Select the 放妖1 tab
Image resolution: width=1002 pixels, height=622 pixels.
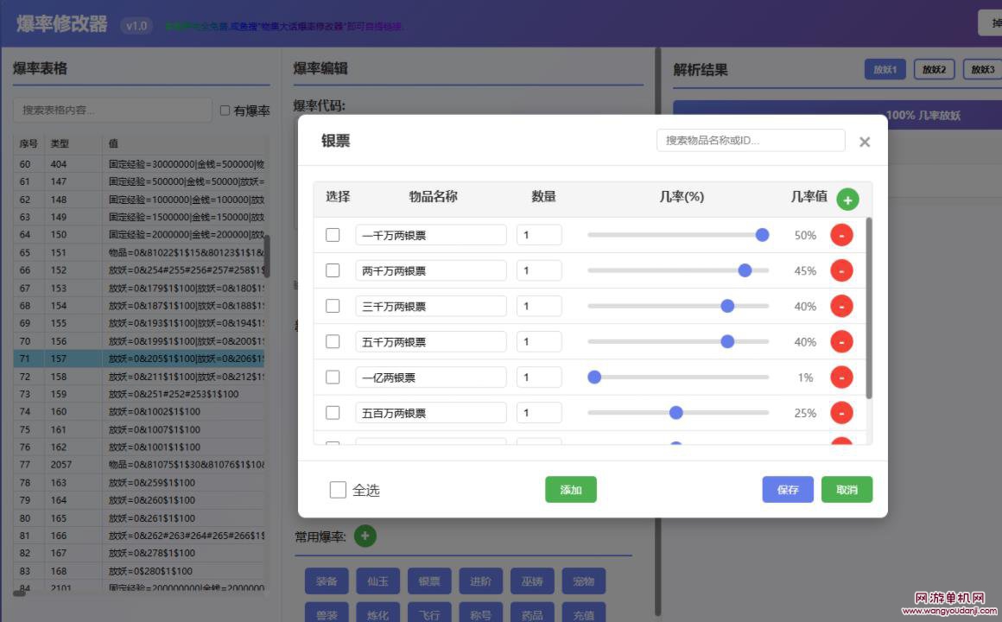[885, 69]
